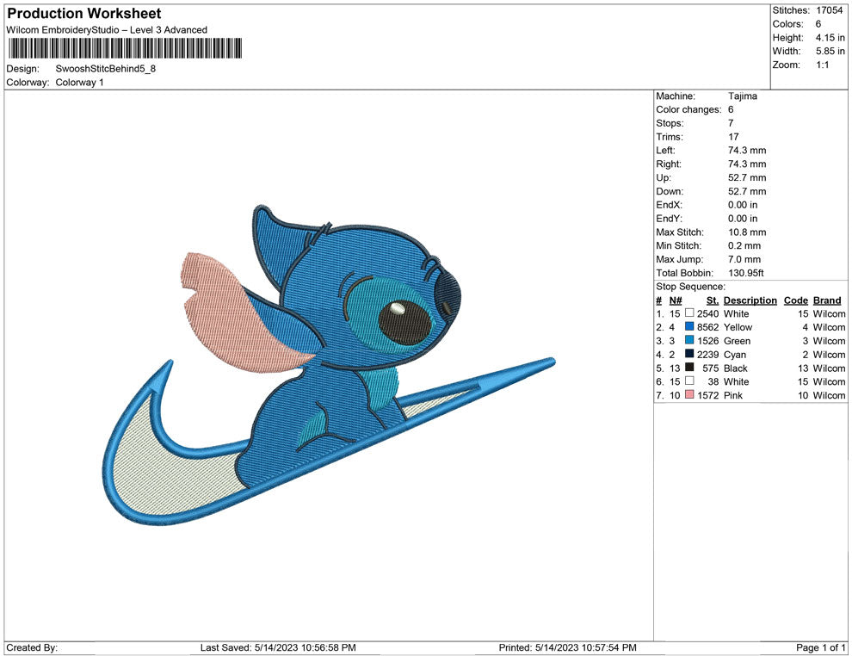The height and width of the screenshot is (656, 852).
Task: Click the Machine value 'Tajima'
Action: (x=742, y=96)
